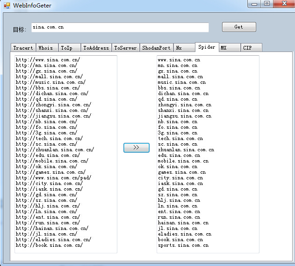
Task: Select URL http://shanxi.sina.com.cn/ in left list
Action: [52, 111]
